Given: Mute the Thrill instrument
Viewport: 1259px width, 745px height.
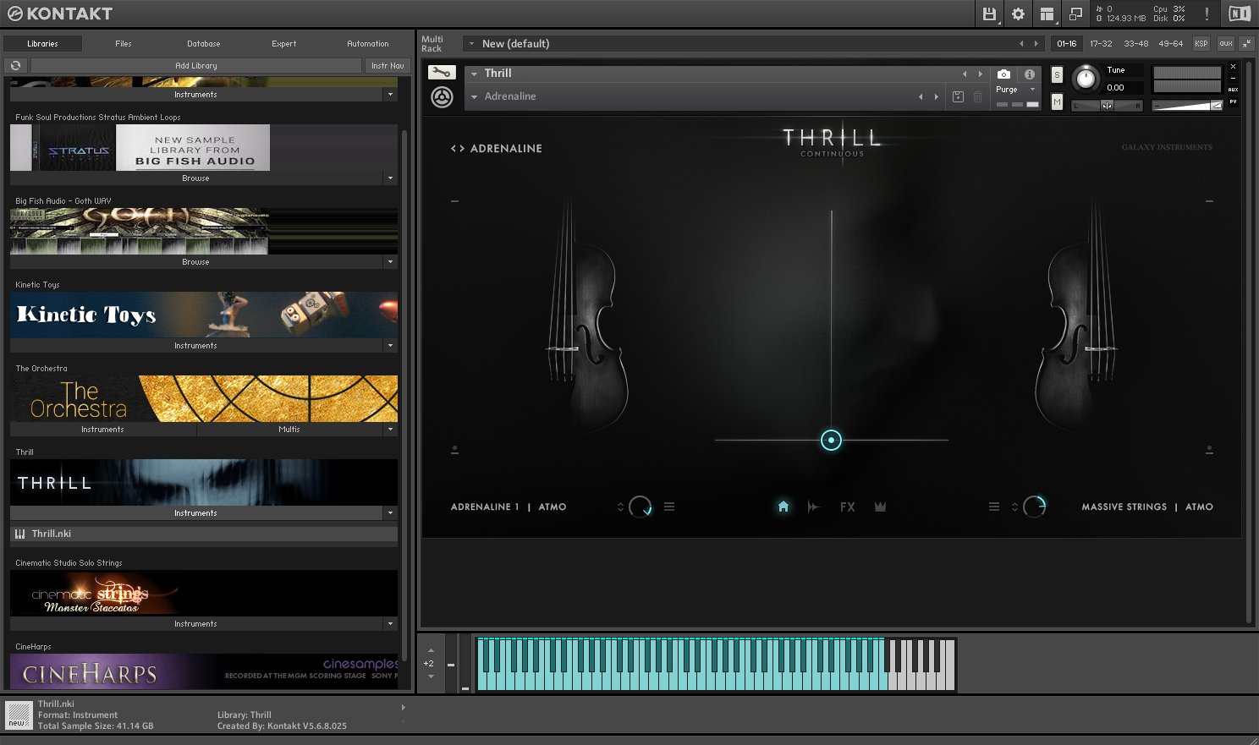Looking at the screenshot, I should pyautogui.click(x=1057, y=101).
